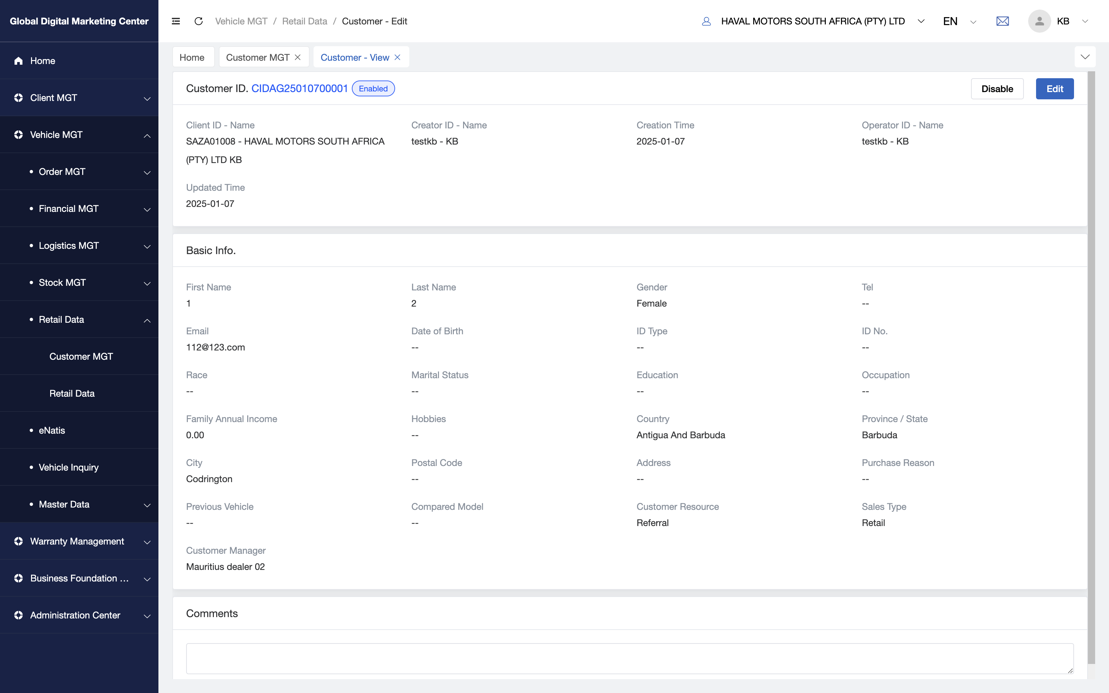Open the HAVAL MOTORS company dropdown arrow
The height and width of the screenshot is (693, 1109).
pos(921,21)
